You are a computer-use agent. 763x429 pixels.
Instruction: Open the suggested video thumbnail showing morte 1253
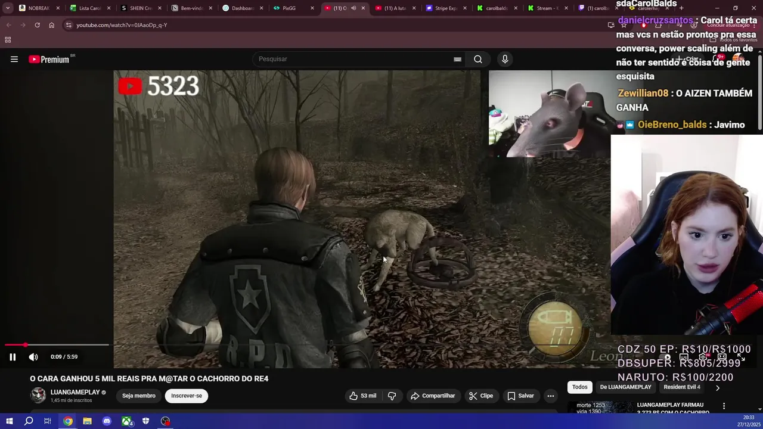click(601, 407)
